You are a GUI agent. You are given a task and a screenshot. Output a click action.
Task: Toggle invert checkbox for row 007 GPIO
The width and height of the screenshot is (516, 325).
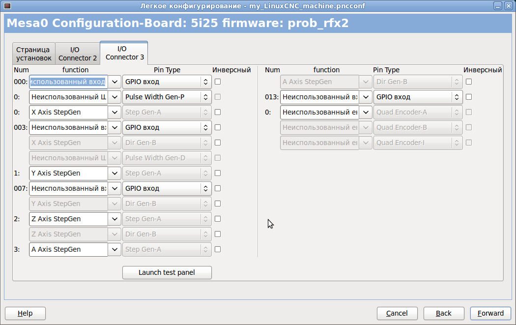(218, 188)
